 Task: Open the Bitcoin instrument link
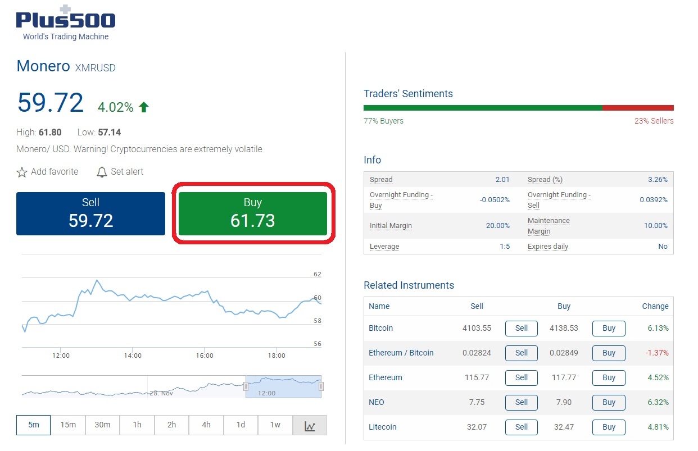(x=380, y=328)
